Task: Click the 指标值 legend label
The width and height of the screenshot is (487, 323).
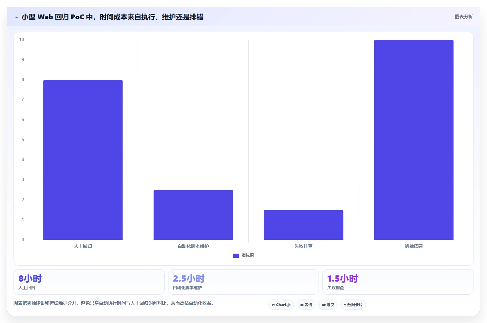Action: click(248, 255)
